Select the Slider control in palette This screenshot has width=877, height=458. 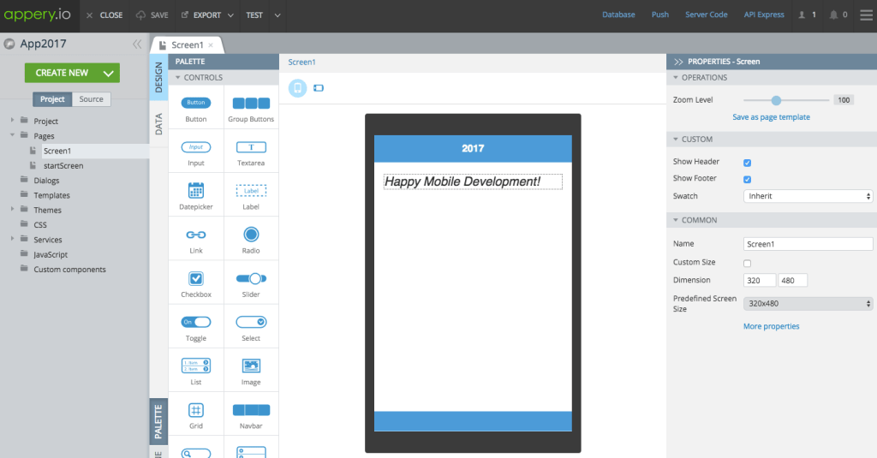251,279
